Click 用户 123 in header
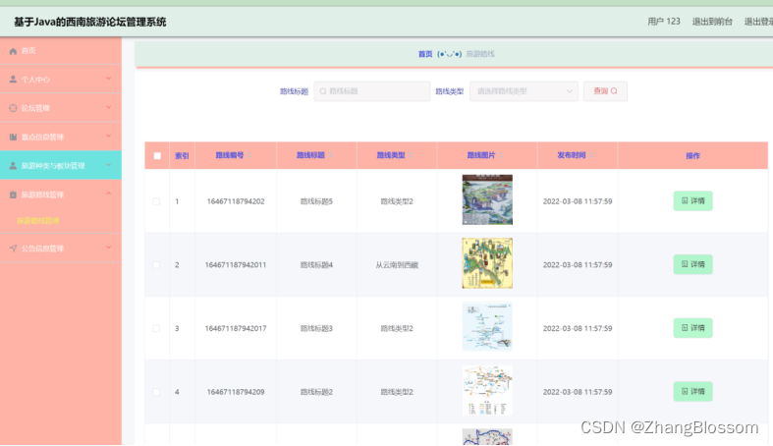The image size is (773, 446). (664, 22)
